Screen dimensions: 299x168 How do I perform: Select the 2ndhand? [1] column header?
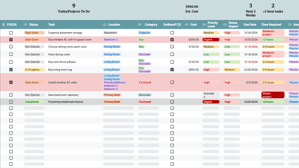(172, 24)
